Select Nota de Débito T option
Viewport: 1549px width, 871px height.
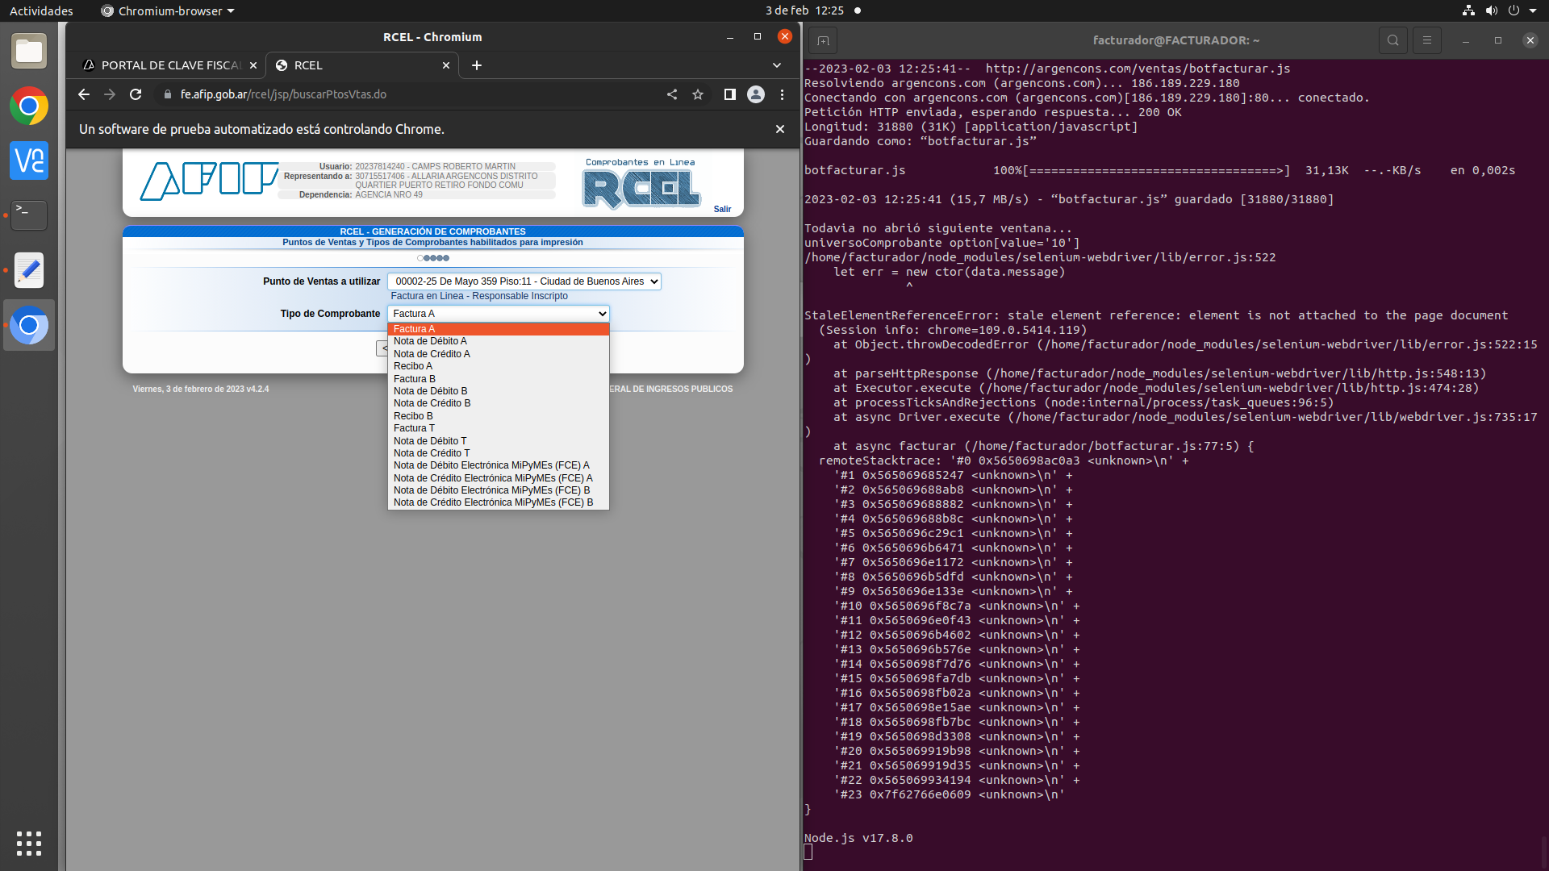pyautogui.click(x=499, y=441)
